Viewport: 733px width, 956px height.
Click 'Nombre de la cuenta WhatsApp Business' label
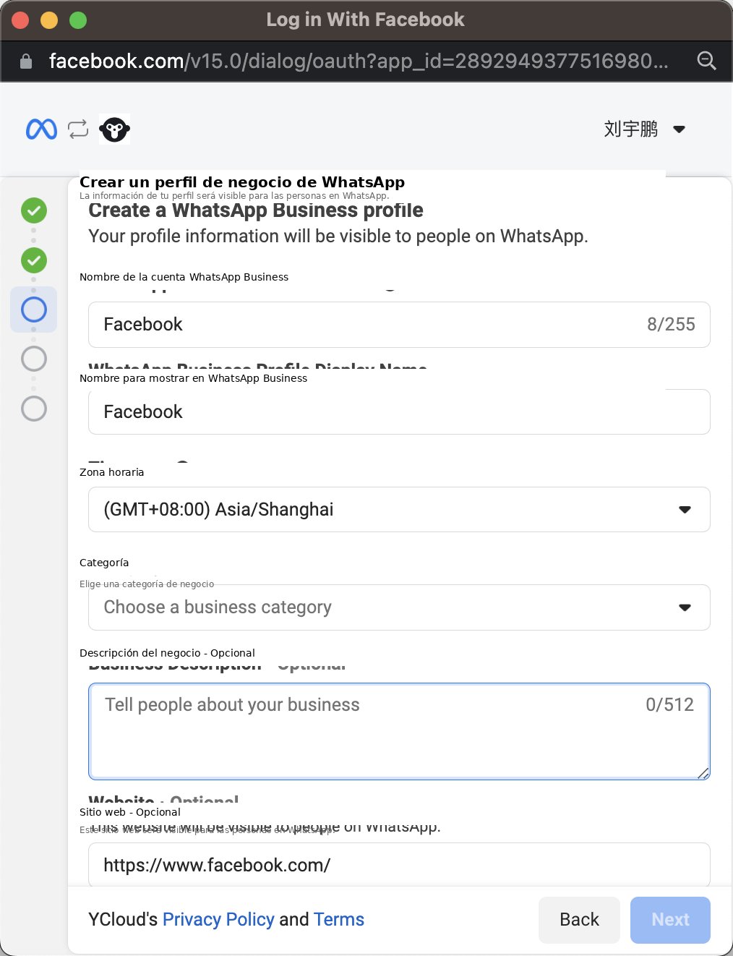coord(184,277)
